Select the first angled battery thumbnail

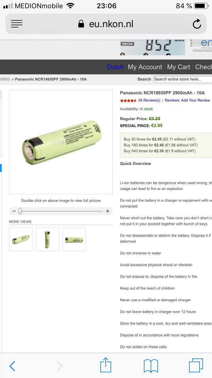(x=21, y=239)
